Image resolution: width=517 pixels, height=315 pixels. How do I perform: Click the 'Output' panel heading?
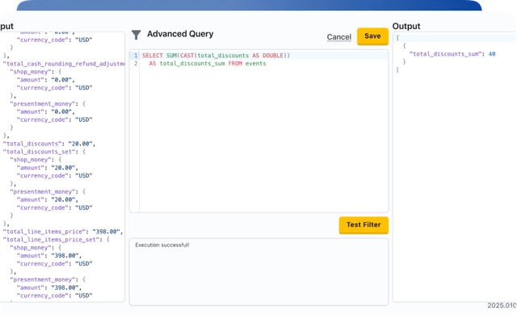pos(406,26)
